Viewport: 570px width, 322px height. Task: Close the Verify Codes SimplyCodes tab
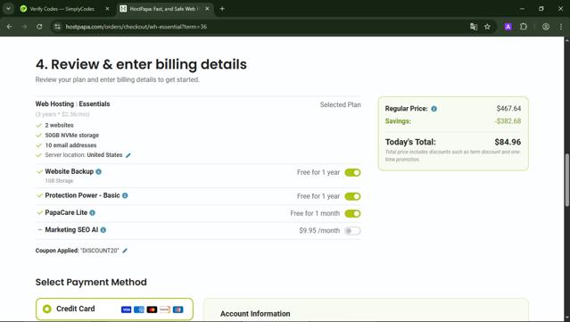coord(107,9)
